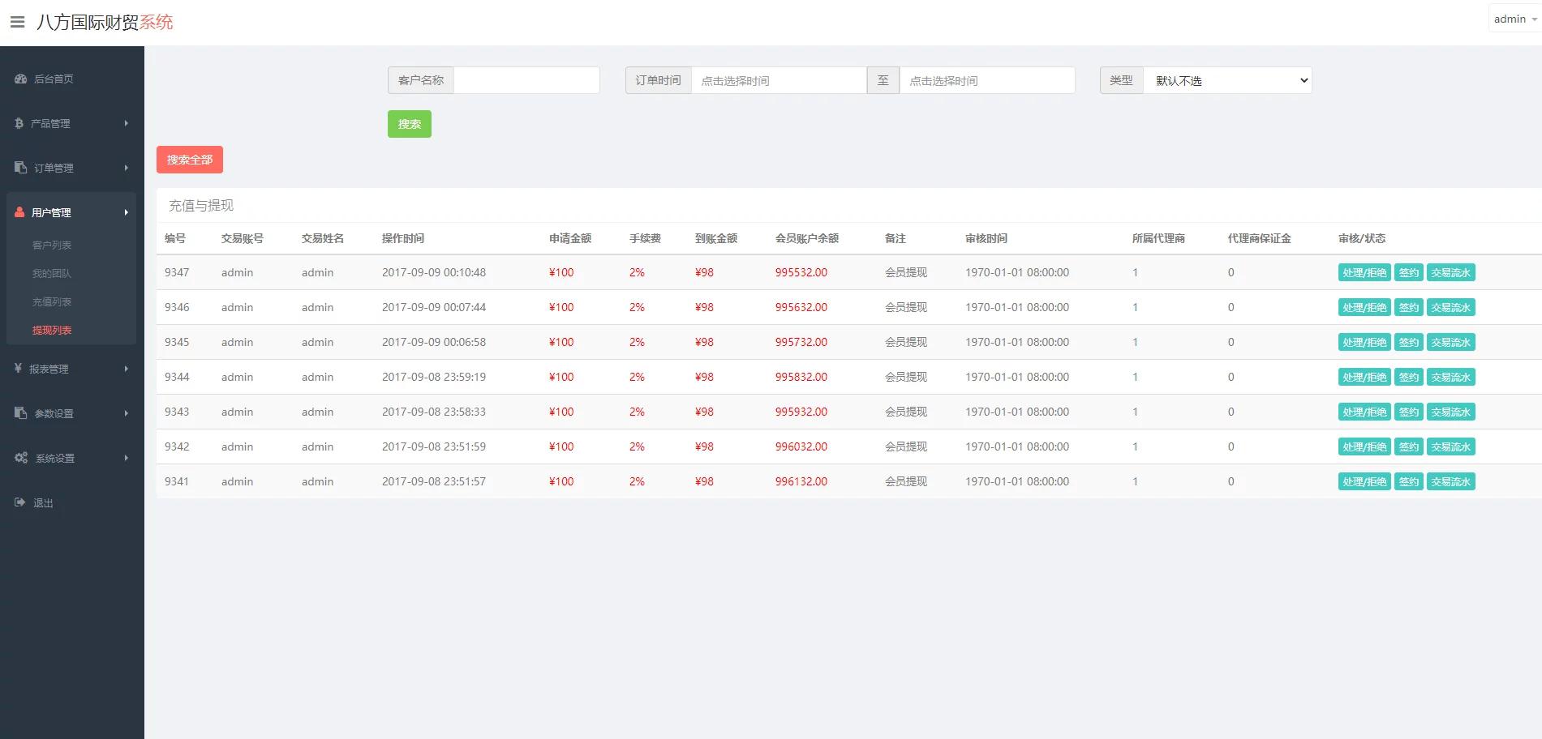The height and width of the screenshot is (739, 1542).
Task: Go to 我的团队 submenu item
Action: coord(52,273)
